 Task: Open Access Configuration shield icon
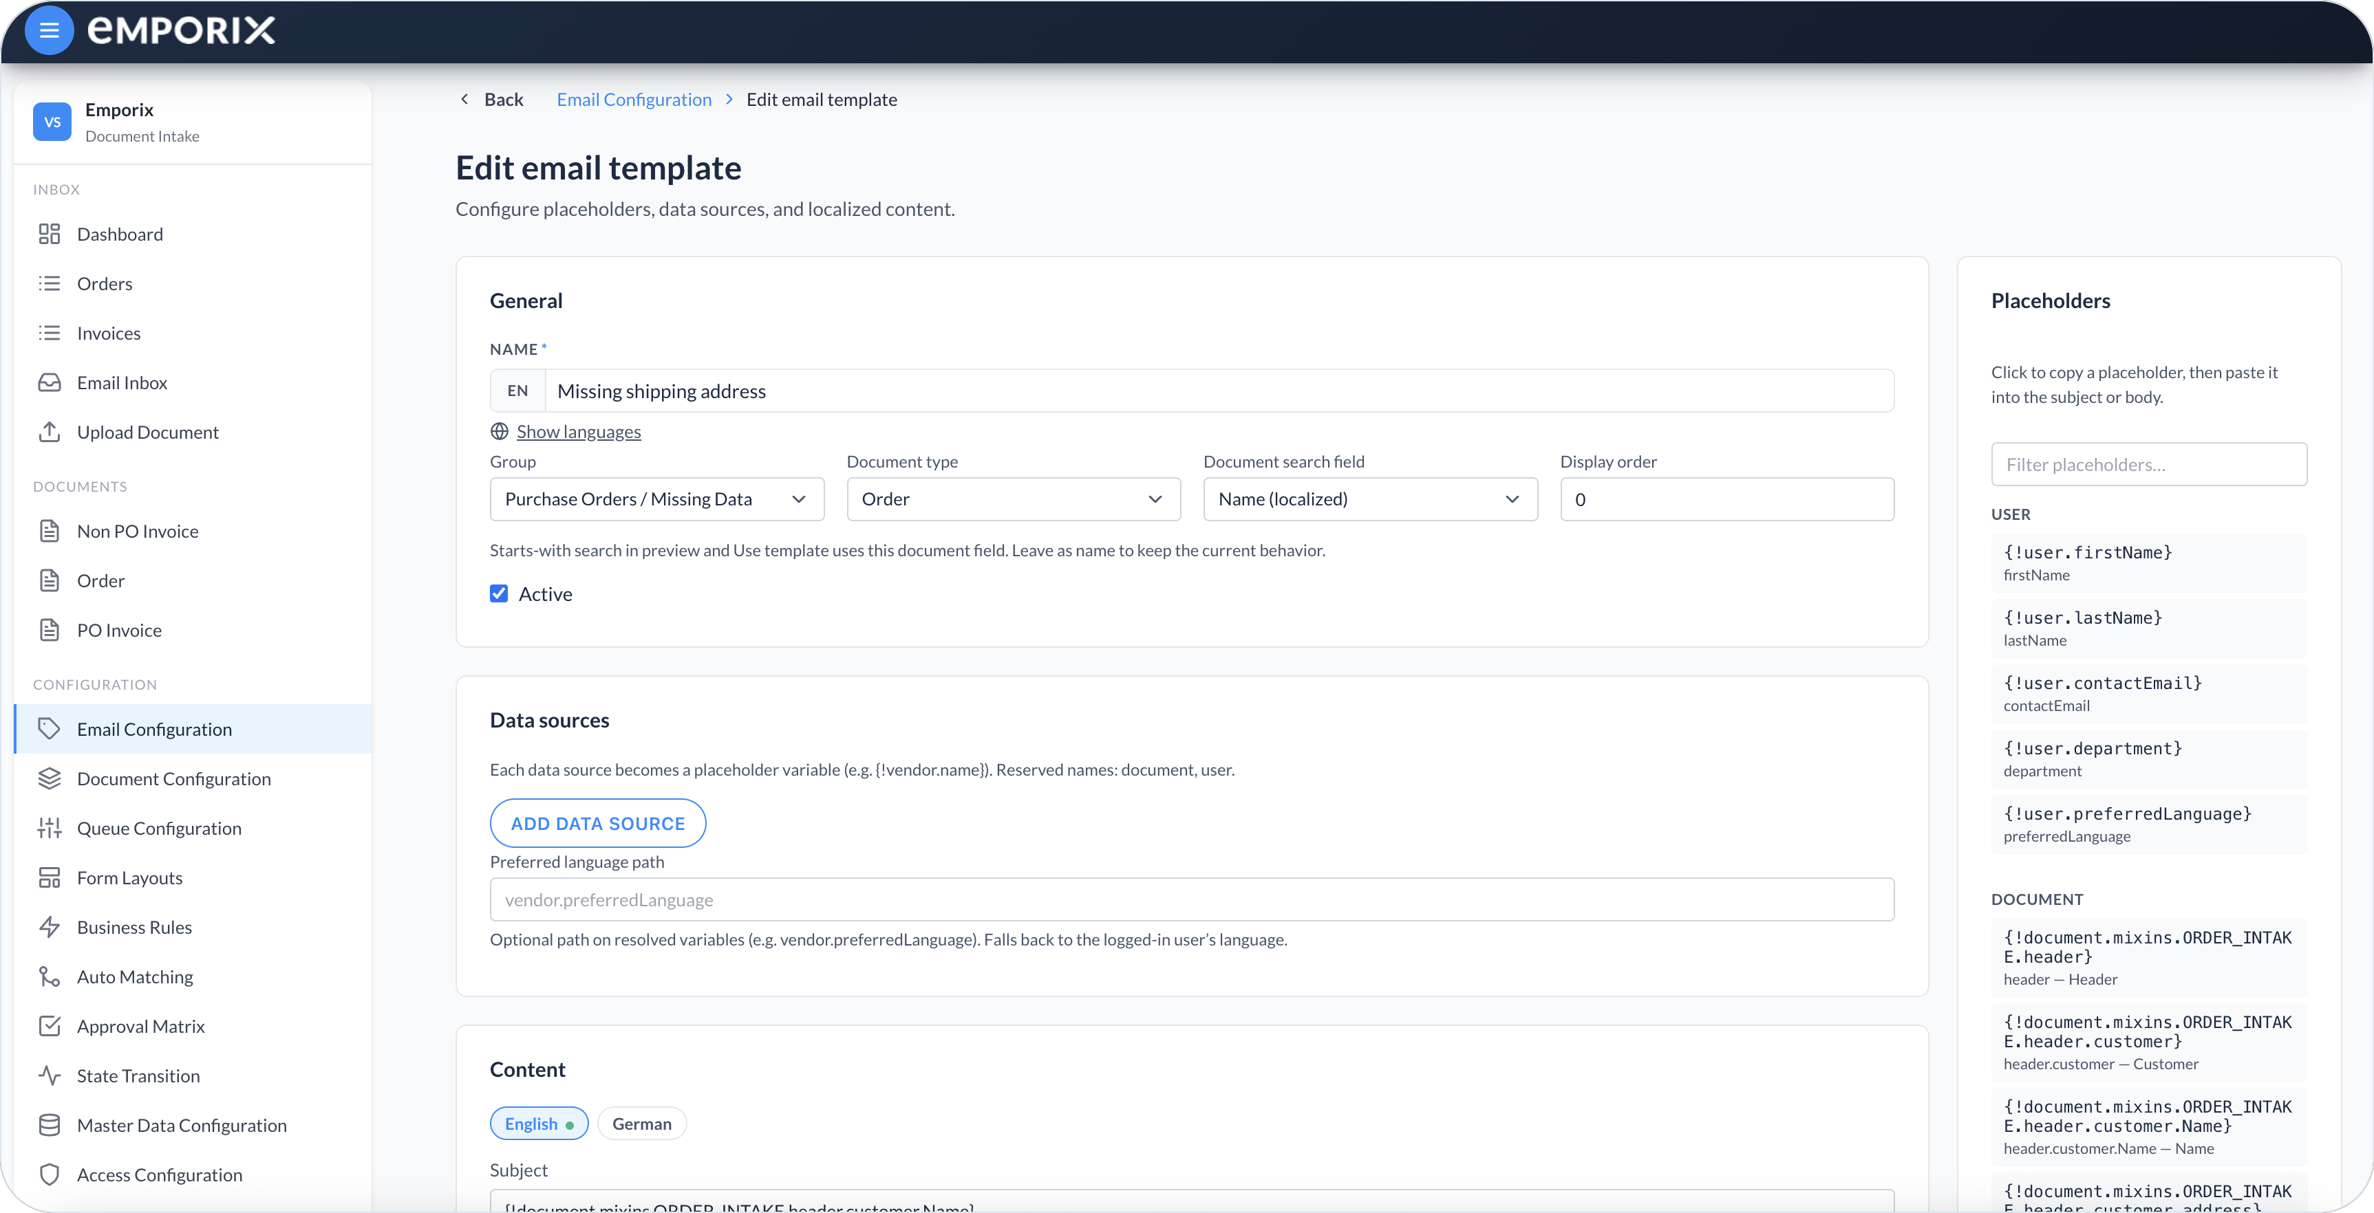pos(50,1175)
